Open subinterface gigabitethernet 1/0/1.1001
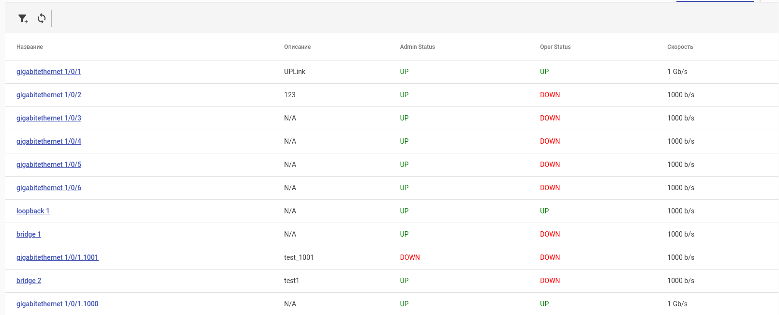The width and height of the screenshot is (779, 315). pyautogui.click(x=58, y=257)
